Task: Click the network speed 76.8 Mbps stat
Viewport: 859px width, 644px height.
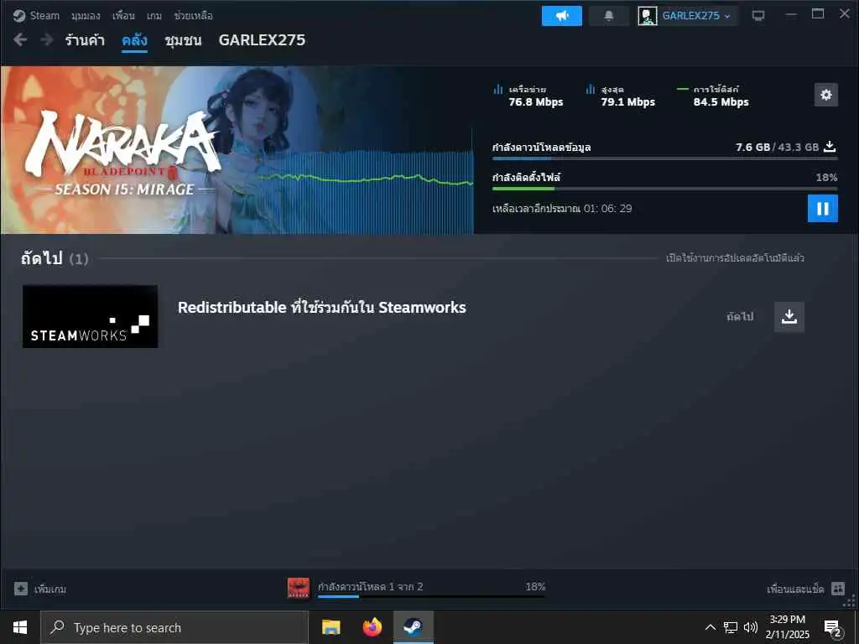Action: (528, 96)
